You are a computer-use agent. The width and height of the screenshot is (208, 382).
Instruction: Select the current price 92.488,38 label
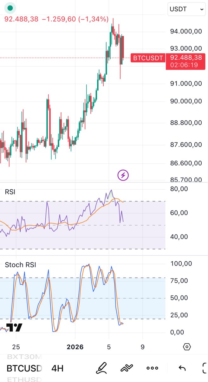pos(186,58)
